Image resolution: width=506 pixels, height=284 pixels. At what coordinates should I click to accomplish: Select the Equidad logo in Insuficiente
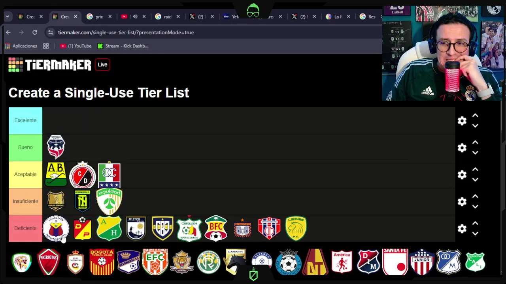tap(109, 201)
